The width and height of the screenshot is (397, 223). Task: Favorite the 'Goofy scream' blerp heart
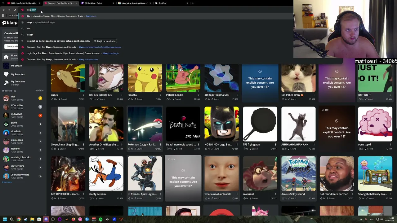click(118, 198)
